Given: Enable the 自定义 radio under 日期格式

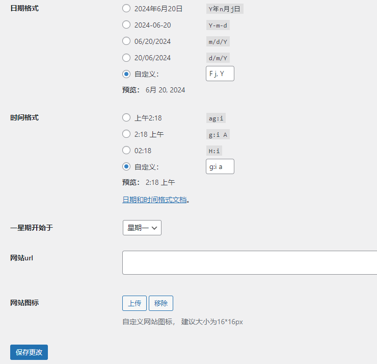Looking at the screenshot, I should 126,74.
